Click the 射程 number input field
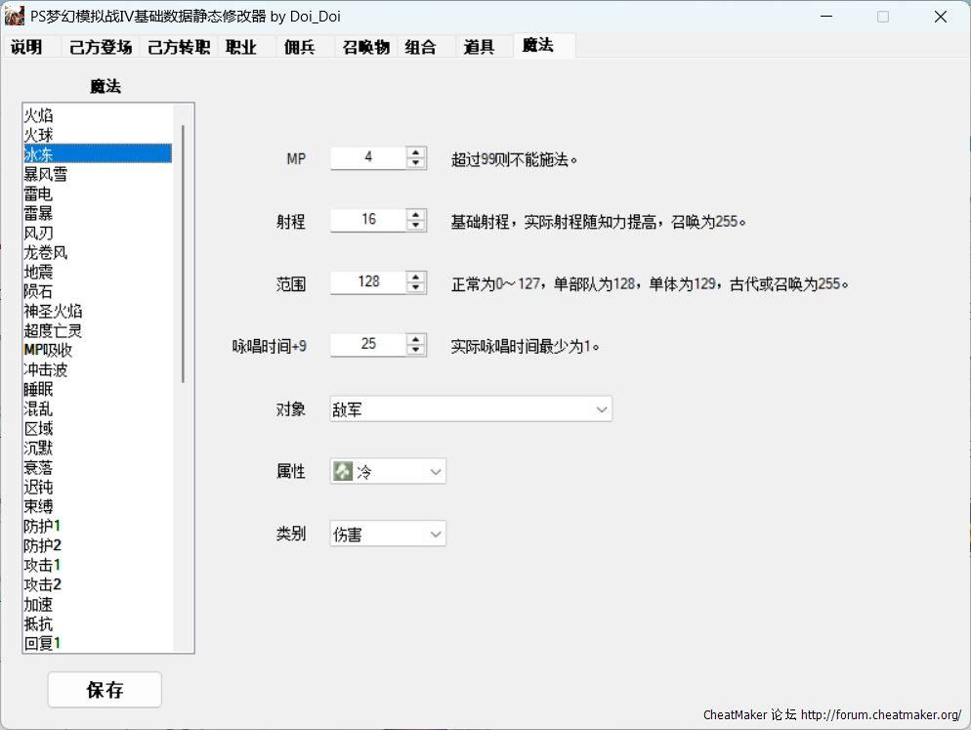Image resolution: width=971 pixels, height=730 pixels. 368,220
